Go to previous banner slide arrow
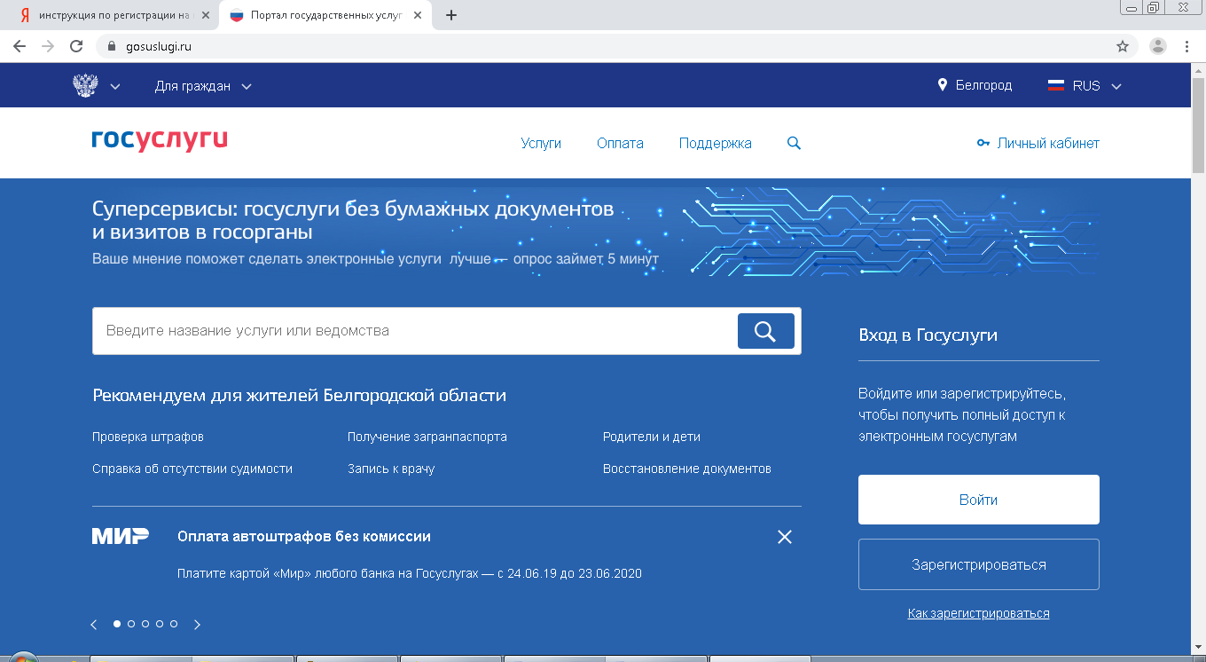Screen dimensions: 1206x662 94,625
